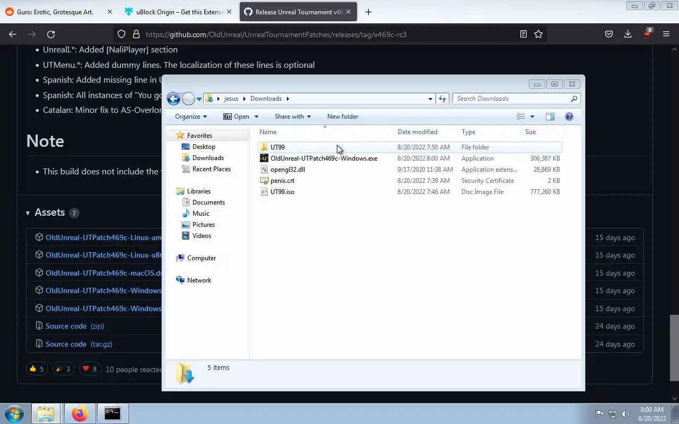
Task: Open the Firefox hamburger application menu
Action: (666, 34)
